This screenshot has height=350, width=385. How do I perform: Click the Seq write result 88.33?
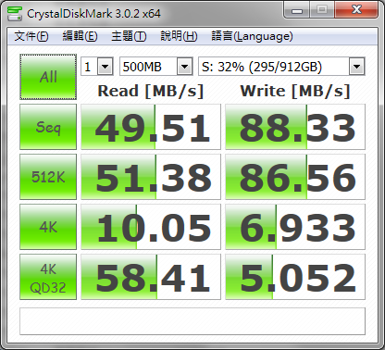coord(295,127)
